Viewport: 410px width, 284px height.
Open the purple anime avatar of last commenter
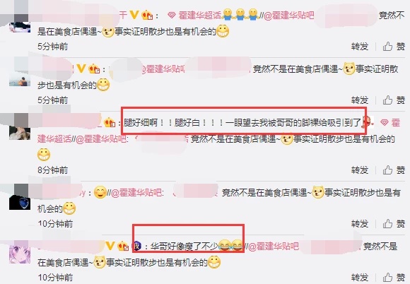pos(20,254)
